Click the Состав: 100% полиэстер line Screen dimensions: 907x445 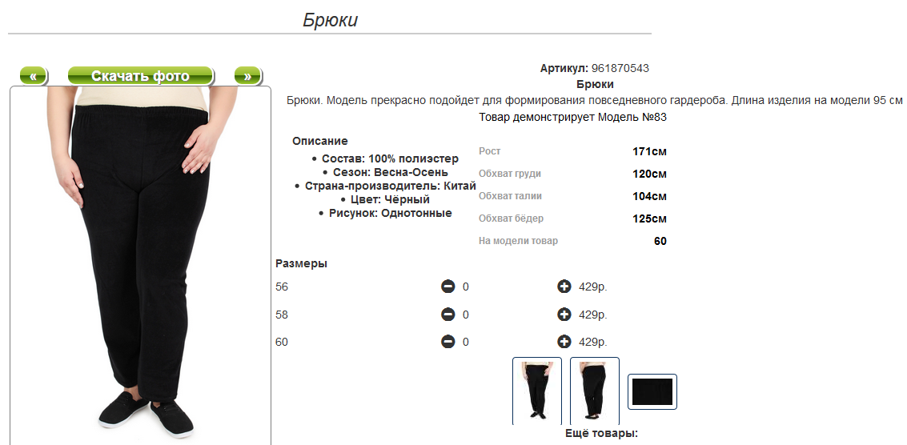(x=390, y=158)
